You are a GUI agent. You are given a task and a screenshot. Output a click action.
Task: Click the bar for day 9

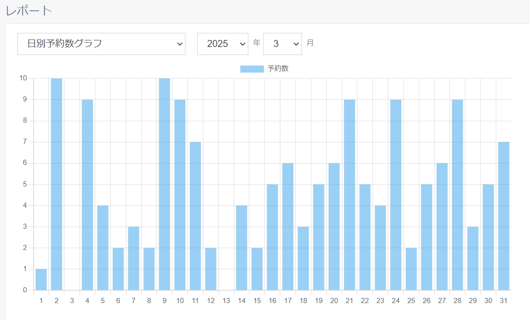pos(164,184)
